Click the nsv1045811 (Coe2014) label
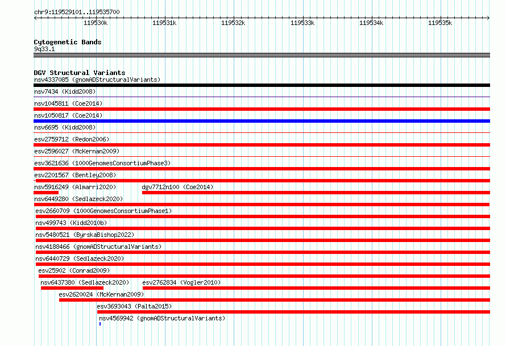Image resolution: width=506 pixels, height=346 pixels. (68, 103)
